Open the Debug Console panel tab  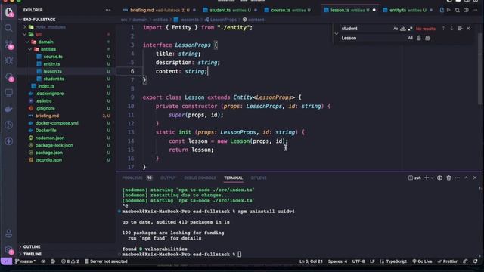[200, 178]
